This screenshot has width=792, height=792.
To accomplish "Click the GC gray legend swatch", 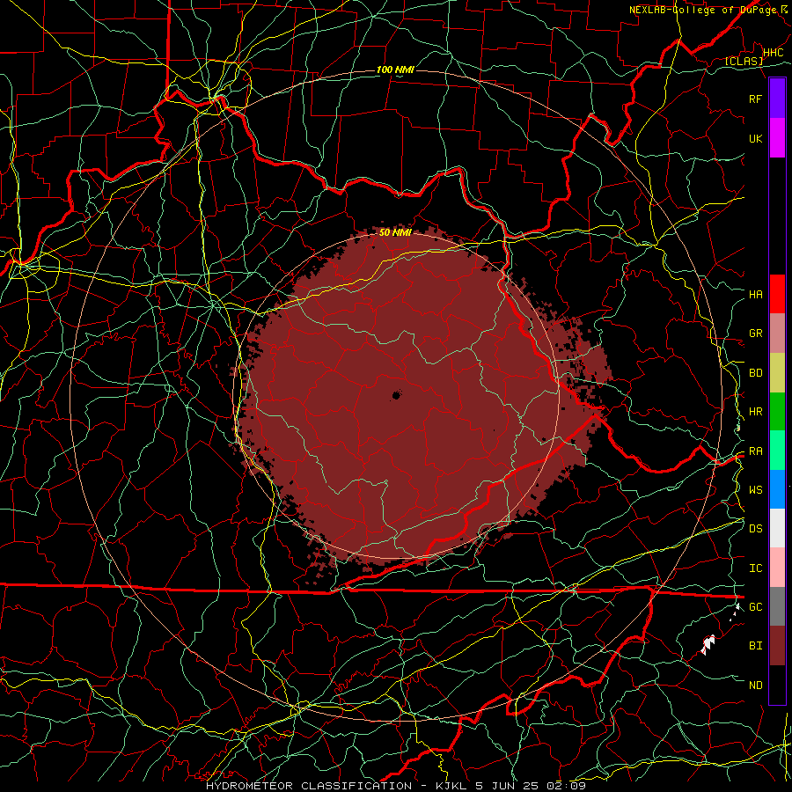I will 777,606.
